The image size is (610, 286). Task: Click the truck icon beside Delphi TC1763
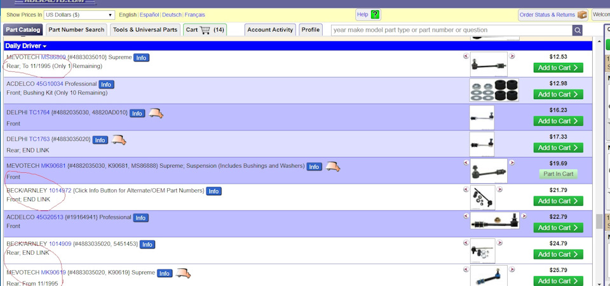click(119, 140)
